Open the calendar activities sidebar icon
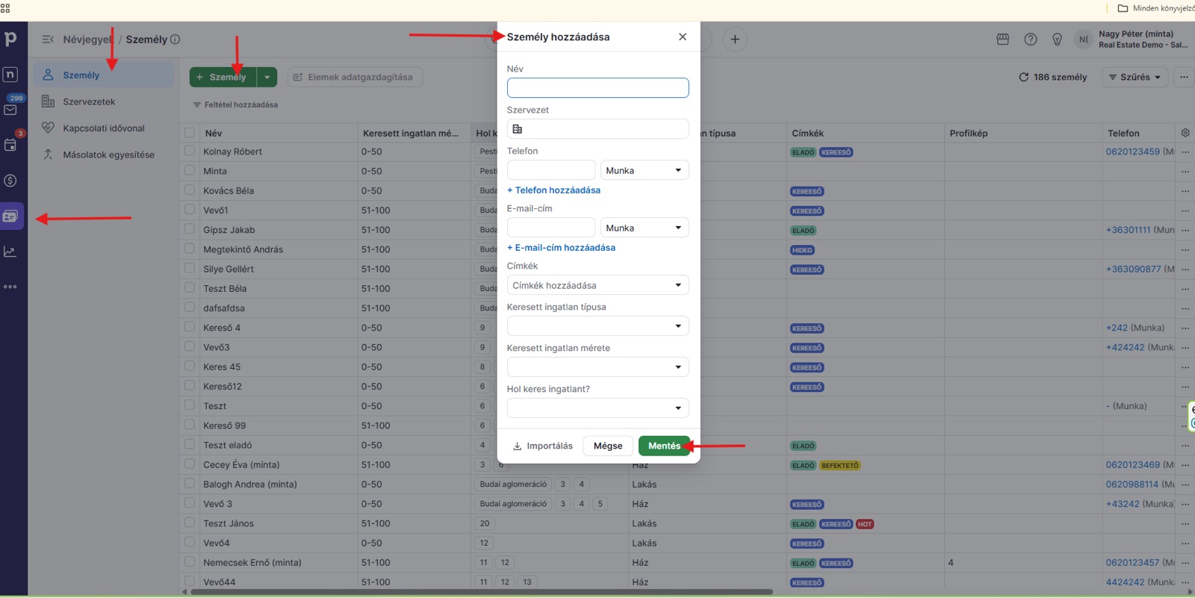The image size is (1195, 598). click(10, 145)
